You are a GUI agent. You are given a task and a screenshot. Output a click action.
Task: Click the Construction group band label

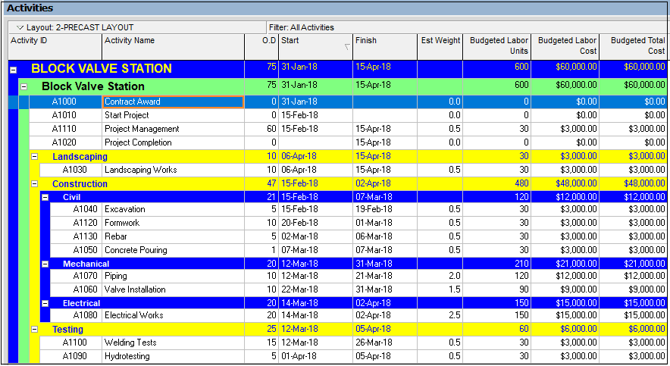point(80,184)
